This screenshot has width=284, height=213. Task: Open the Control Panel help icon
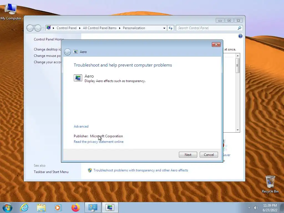pos(240,36)
